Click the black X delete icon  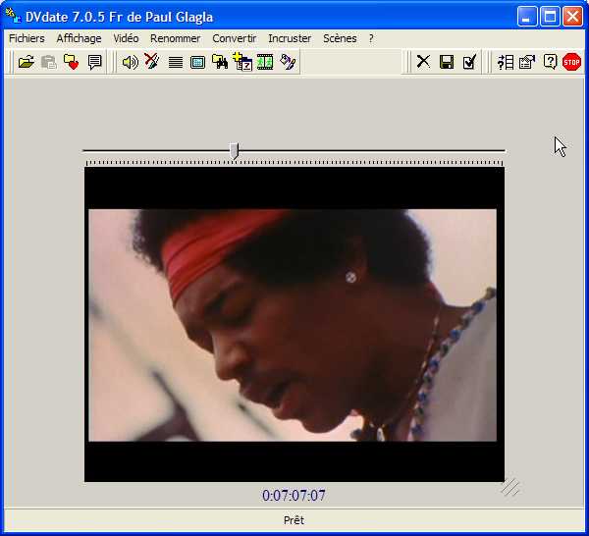click(x=423, y=61)
